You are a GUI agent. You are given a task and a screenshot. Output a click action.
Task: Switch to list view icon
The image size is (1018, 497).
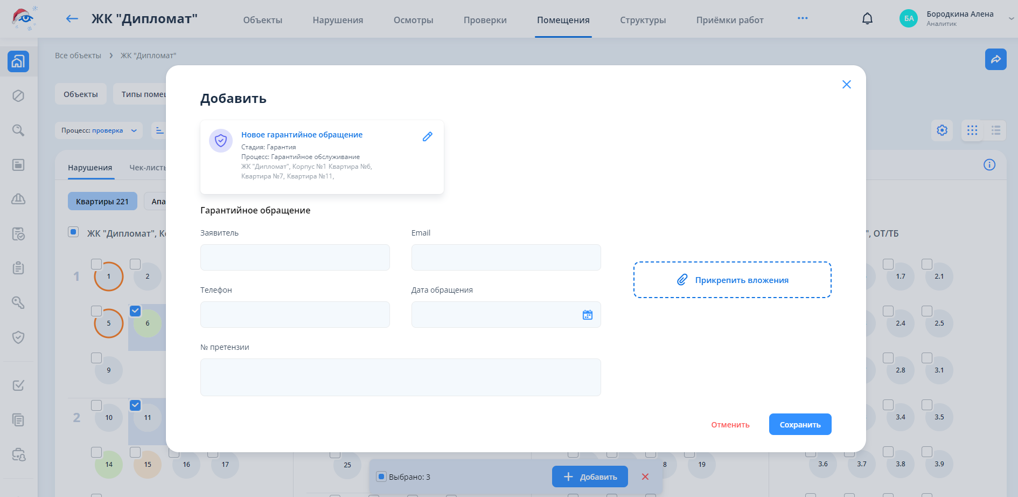(x=995, y=130)
